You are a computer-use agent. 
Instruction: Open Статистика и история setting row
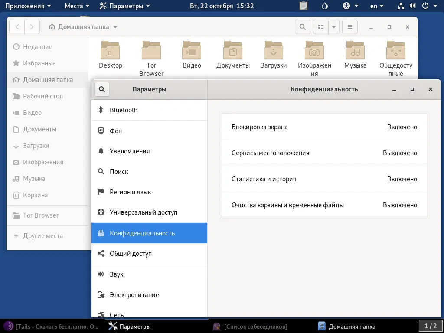click(x=324, y=179)
